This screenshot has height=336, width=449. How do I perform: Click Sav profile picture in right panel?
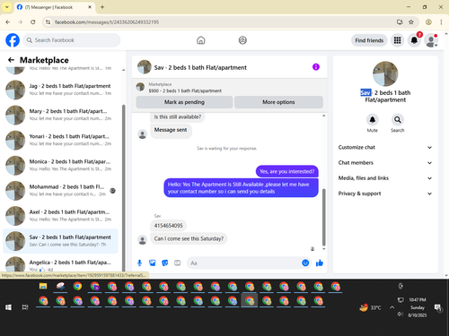pyautogui.click(x=385, y=73)
